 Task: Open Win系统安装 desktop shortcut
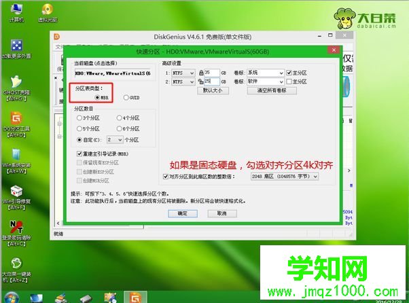(16, 161)
